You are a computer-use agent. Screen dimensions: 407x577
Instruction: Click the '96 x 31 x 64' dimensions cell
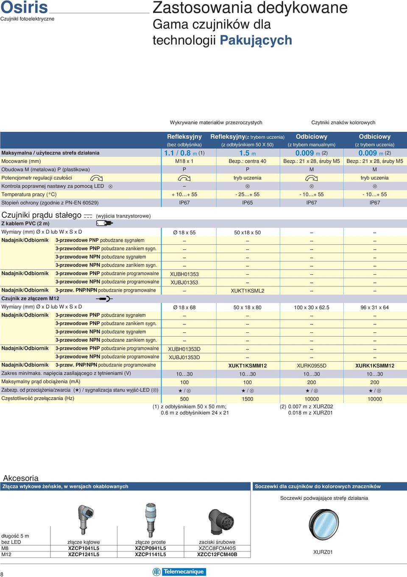pyautogui.click(x=375, y=307)
